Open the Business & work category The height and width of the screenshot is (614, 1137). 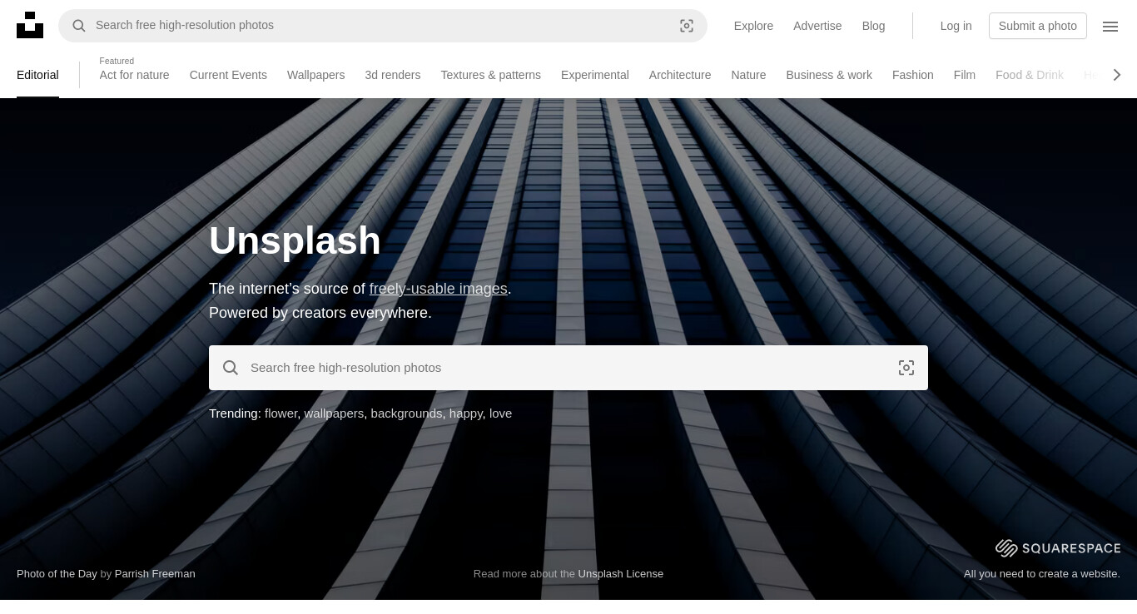click(829, 75)
